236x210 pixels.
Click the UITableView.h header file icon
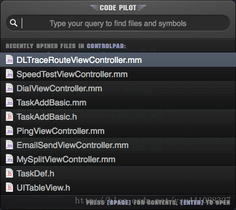tap(9, 187)
